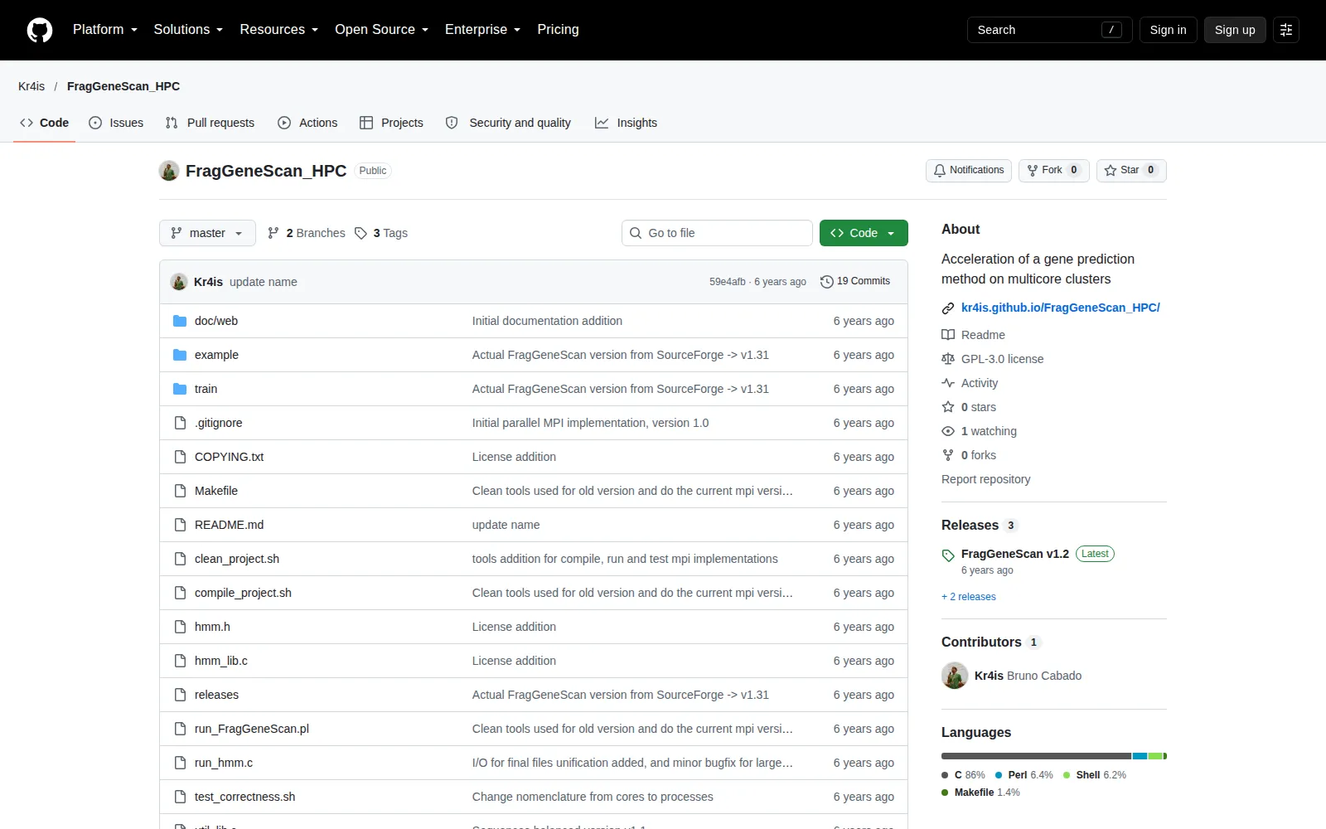Switch to the Issues tab

[x=116, y=123]
